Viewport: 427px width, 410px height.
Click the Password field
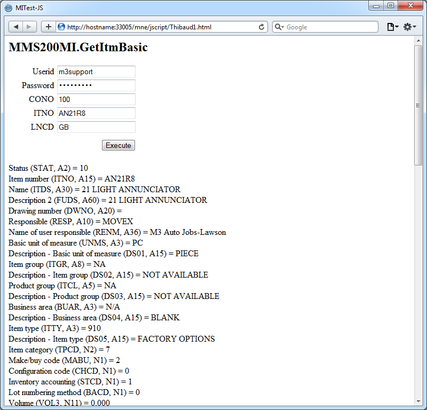96,85
